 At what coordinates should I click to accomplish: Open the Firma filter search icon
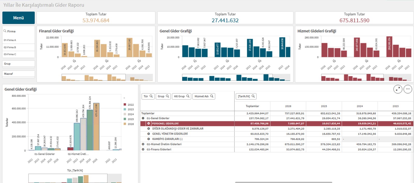click(x=5, y=31)
